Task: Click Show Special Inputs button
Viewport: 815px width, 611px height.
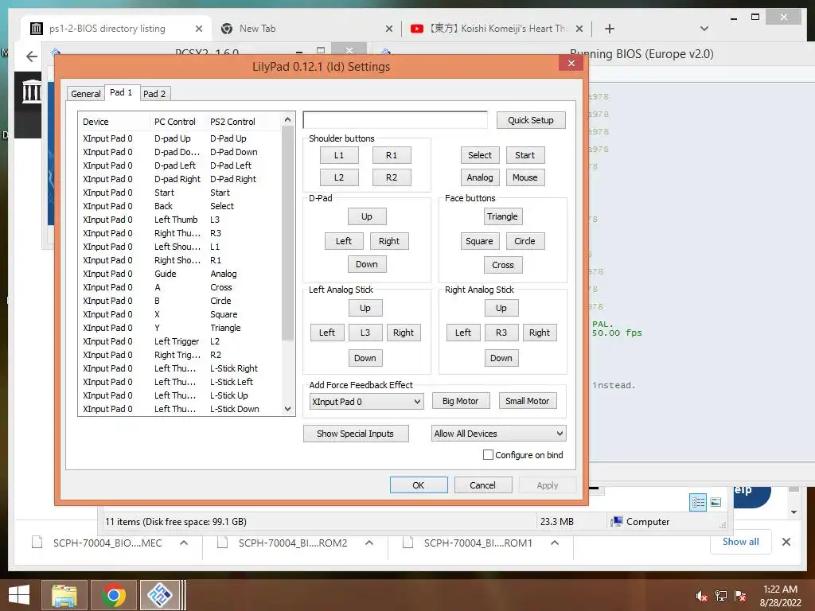Action: (356, 434)
